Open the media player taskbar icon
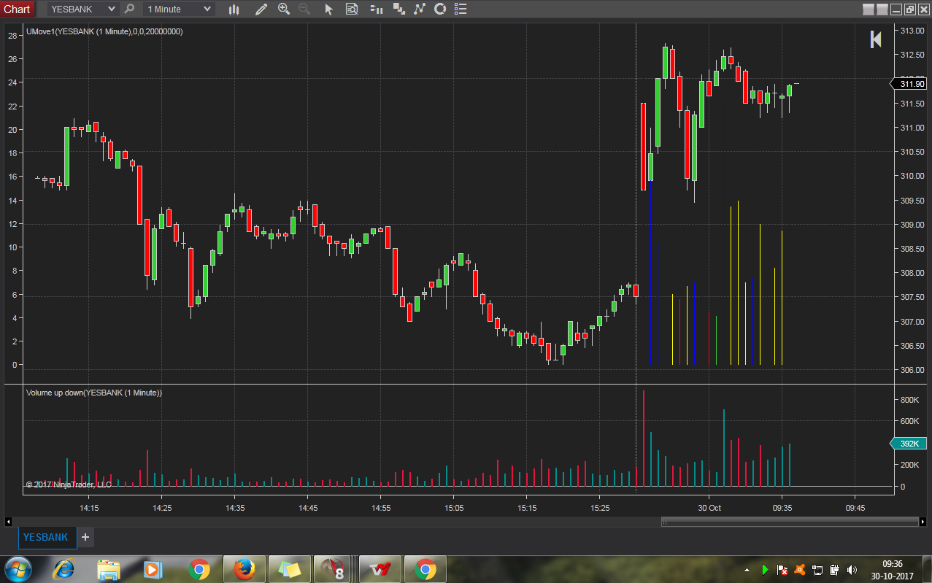 pyautogui.click(x=153, y=569)
